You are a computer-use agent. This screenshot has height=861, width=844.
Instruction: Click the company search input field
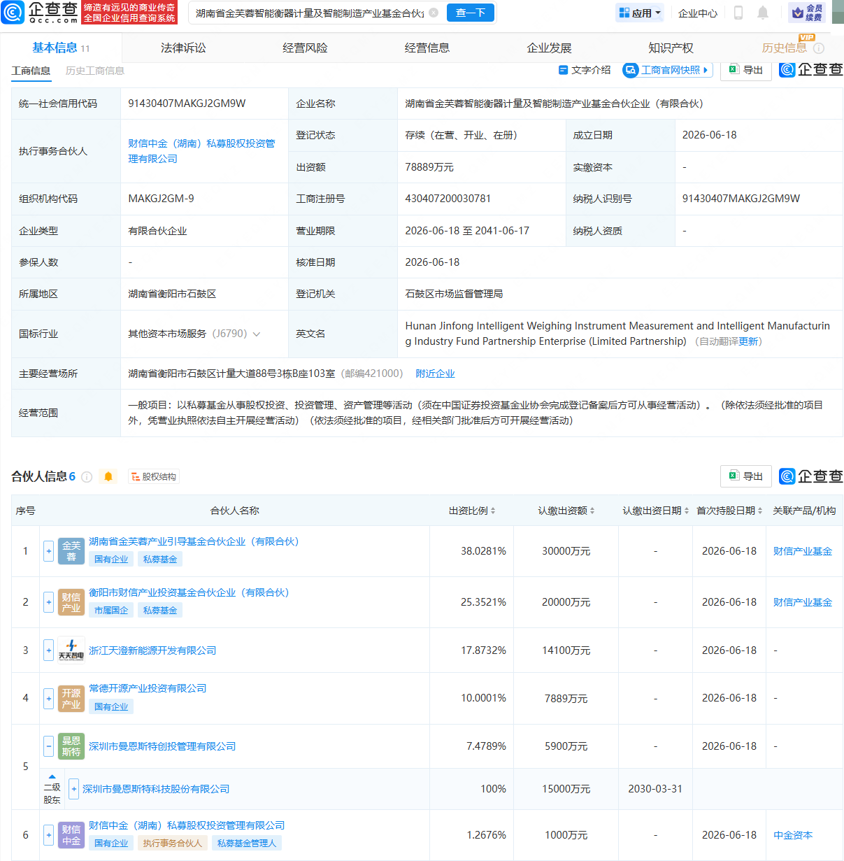tap(309, 13)
